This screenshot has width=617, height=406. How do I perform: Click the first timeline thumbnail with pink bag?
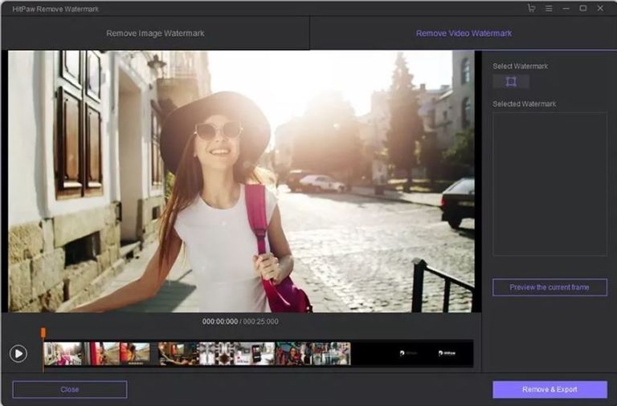point(63,353)
